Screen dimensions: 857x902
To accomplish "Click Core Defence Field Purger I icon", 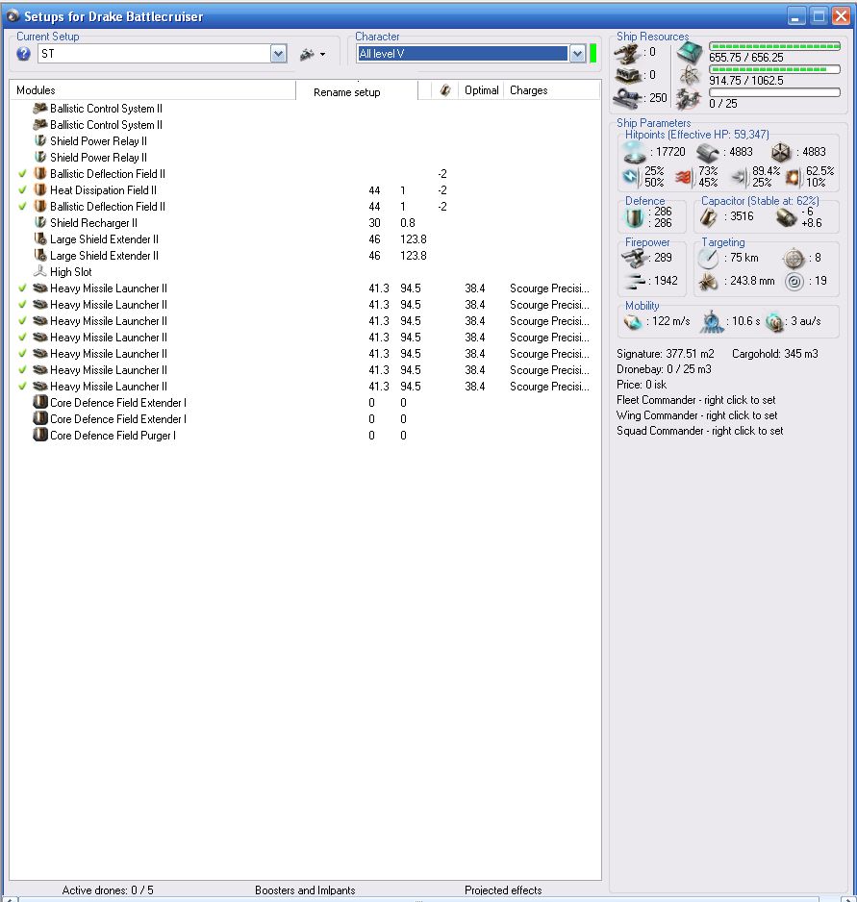I will [40, 436].
